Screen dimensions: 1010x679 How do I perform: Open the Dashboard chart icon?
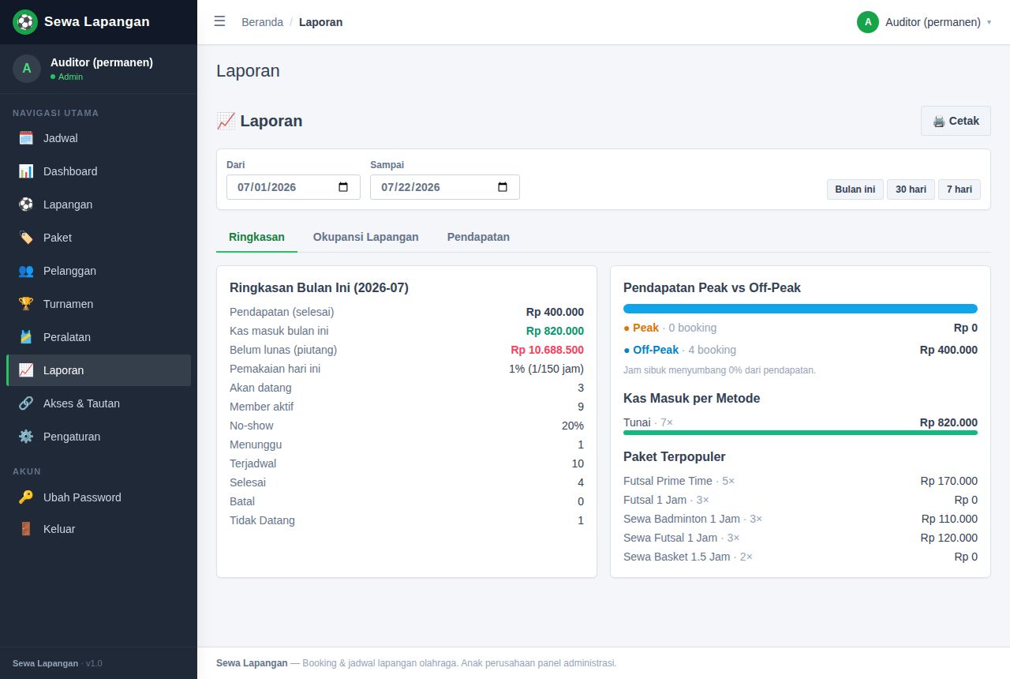(26, 171)
